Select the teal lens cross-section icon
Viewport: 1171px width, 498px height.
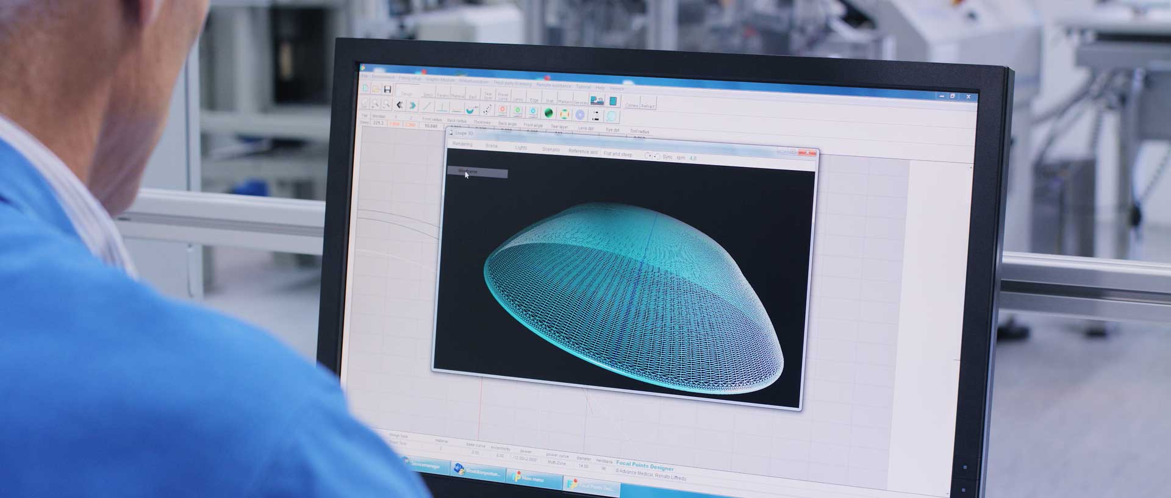click(x=471, y=109)
